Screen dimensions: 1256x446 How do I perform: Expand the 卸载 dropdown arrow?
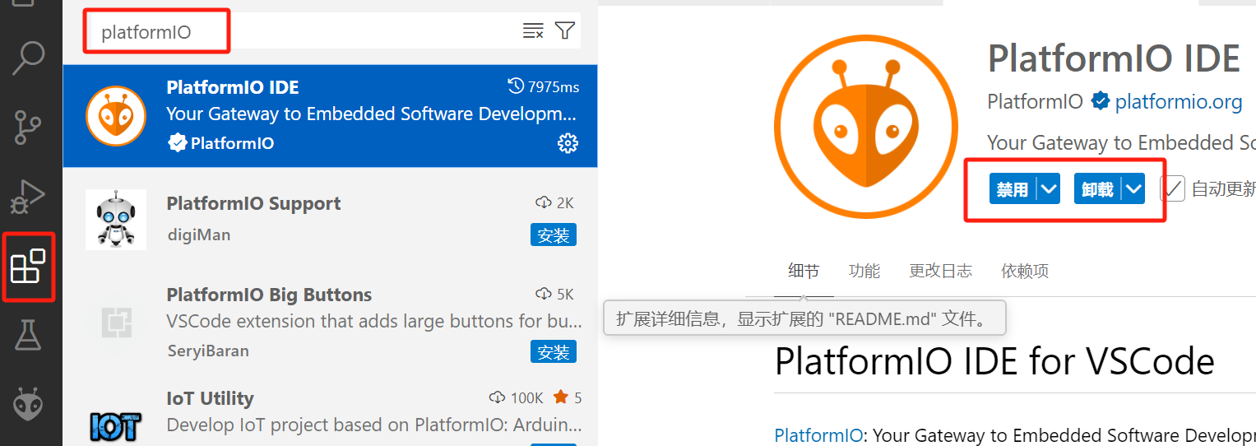coord(1133,189)
